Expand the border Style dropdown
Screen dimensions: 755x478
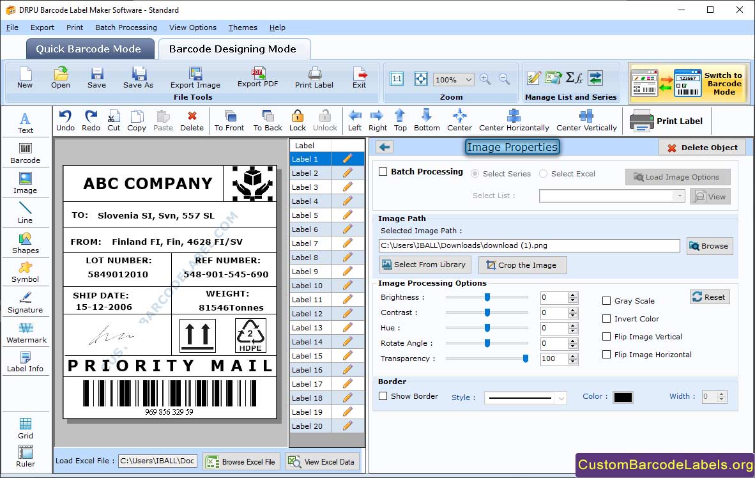click(561, 398)
